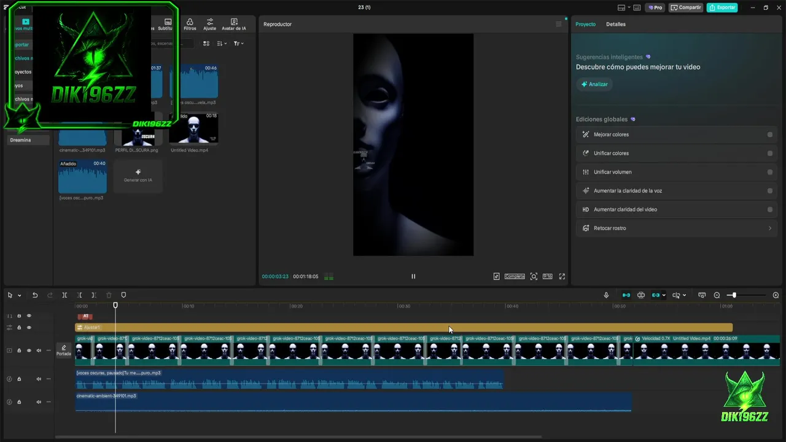Toggle Aumentar claridad del vídeo

click(770, 209)
